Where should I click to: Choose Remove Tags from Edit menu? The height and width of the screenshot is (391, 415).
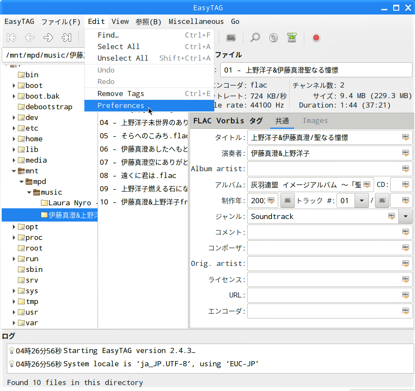click(x=149, y=93)
